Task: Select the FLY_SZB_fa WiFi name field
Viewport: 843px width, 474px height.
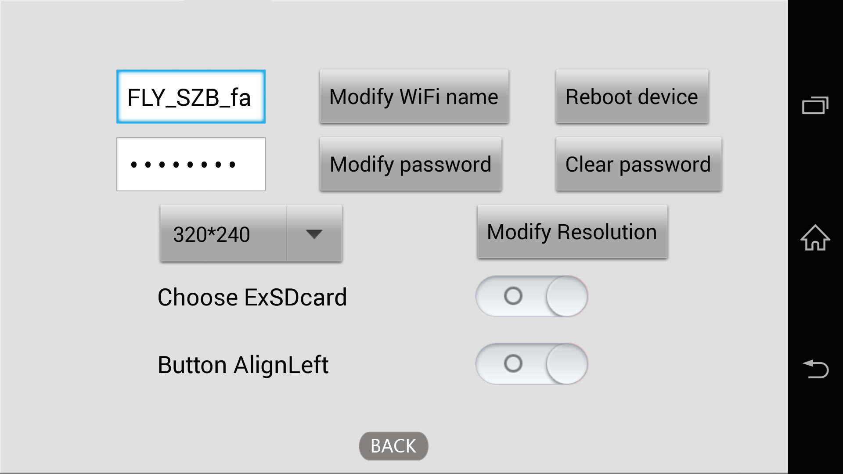Action: coord(191,96)
